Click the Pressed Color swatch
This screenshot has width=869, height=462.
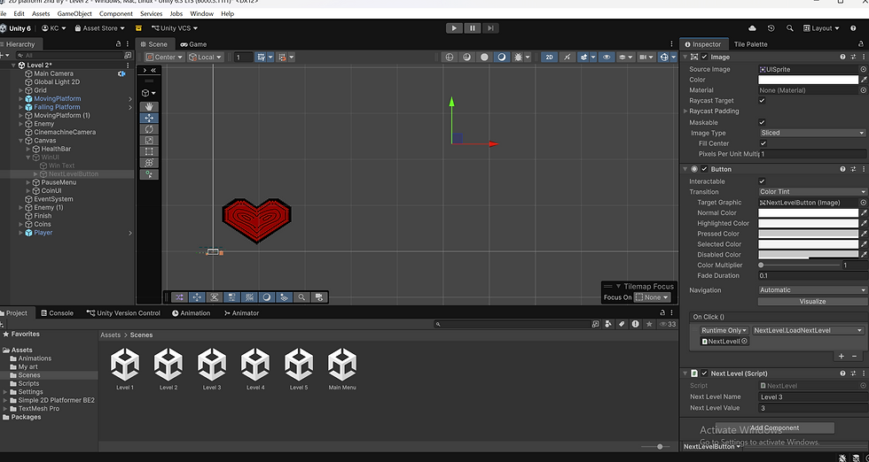click(808, 234)
